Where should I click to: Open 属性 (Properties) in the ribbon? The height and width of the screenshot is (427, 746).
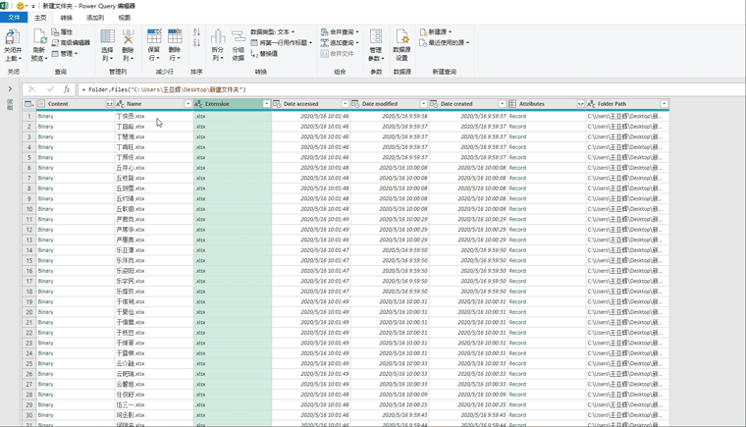(x=62, y=31)
